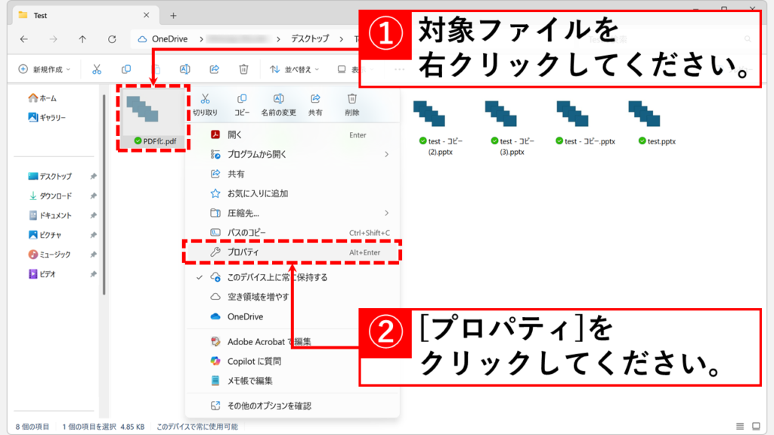Toggle このデバイス上に常に保持する option
Viewport: 774px width, 435px height.
(293, 277)
